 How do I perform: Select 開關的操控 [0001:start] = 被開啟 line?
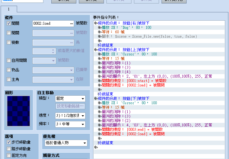pyautogui.click(x=159, y=80)
